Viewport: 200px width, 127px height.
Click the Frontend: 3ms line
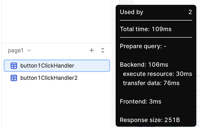[x=141, y=101]
